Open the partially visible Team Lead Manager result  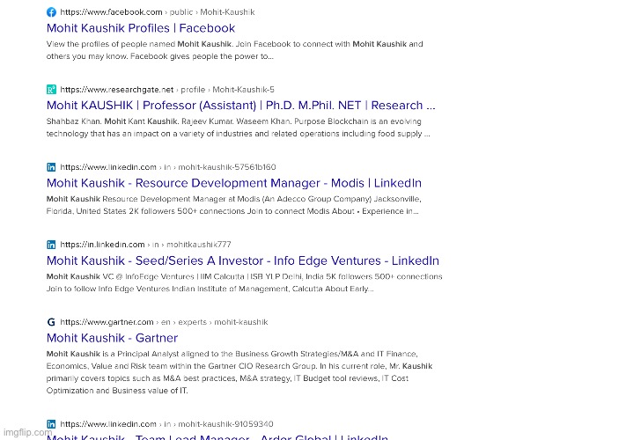point(217,436)
